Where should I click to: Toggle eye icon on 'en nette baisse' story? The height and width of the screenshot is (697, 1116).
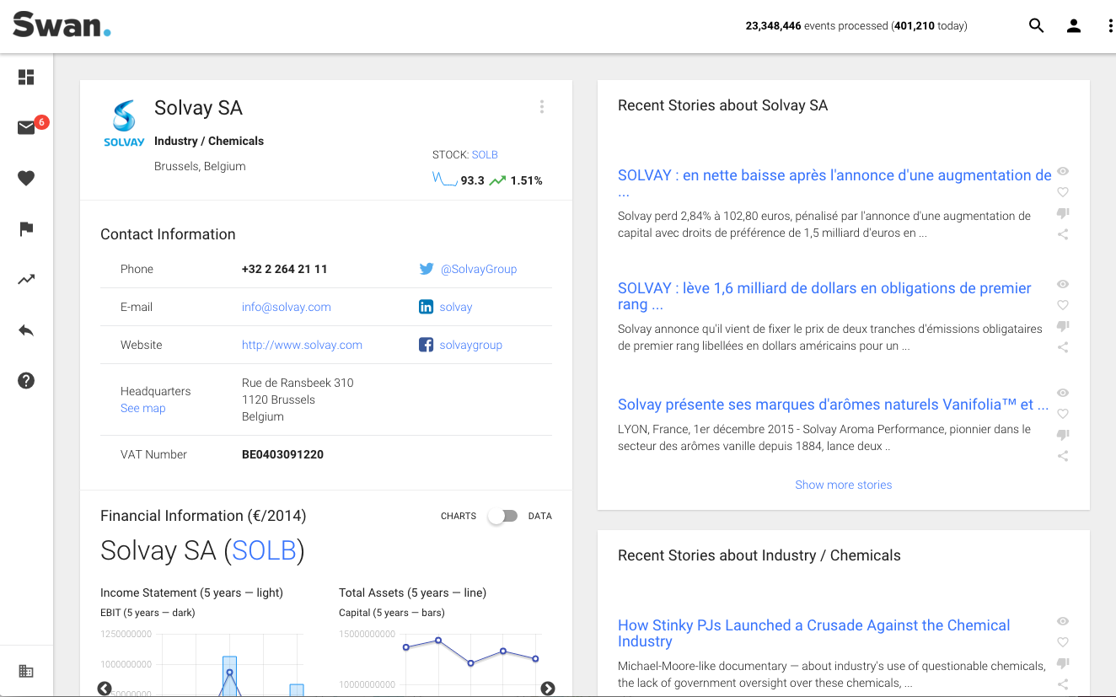point(1063,171)
